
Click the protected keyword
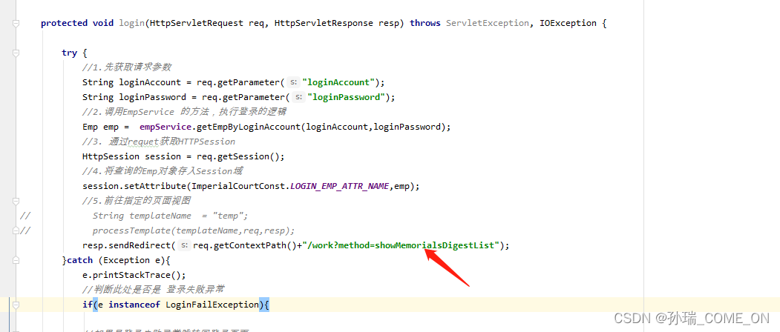click(64, 23)
